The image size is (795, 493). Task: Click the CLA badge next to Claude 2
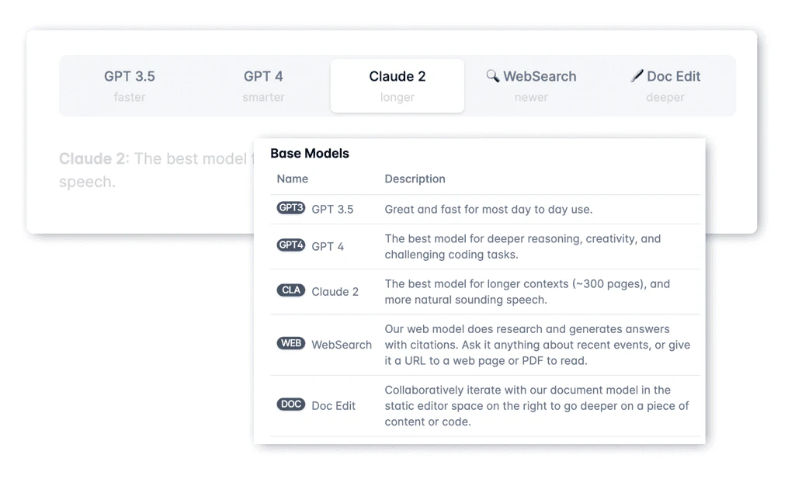pyautogui.click(x=290, y=290)
